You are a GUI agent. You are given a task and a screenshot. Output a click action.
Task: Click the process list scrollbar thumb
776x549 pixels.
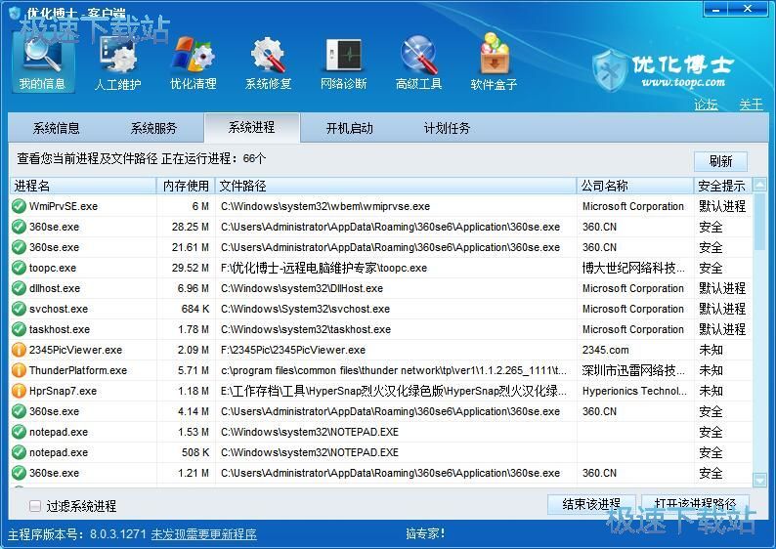[x=759, y=221]
